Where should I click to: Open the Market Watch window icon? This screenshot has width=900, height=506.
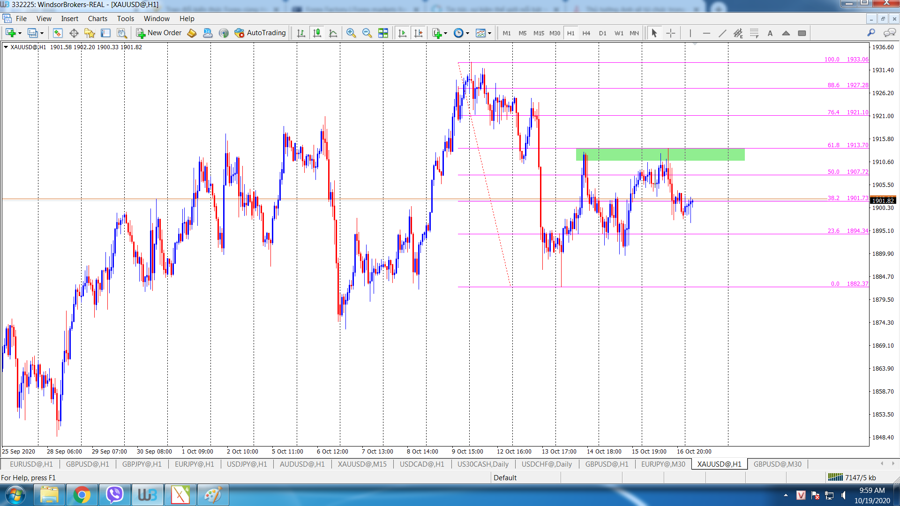(58, 33)
